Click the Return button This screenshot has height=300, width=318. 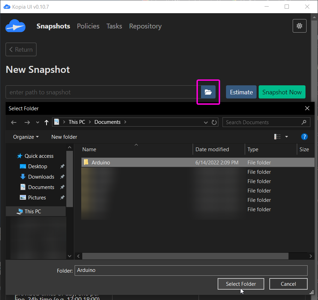click(x=21, y=50)
